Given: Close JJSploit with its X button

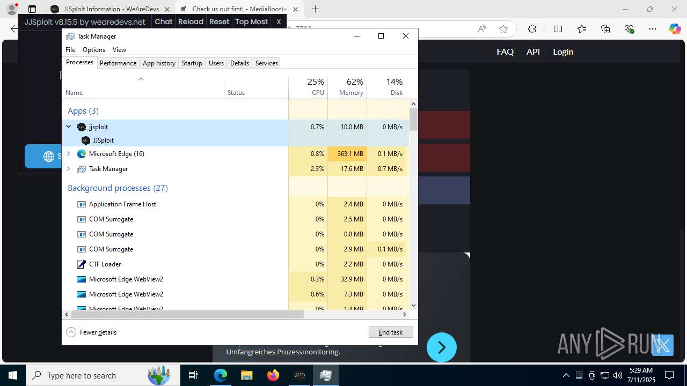Looking at the screenshot, I should 279,21.
